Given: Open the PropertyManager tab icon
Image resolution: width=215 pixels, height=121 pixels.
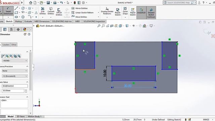Looking at the screenshot, I should [5, 30].
